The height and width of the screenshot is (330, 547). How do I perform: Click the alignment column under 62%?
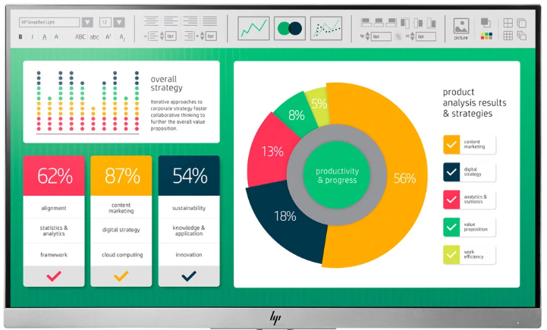tap(54, 207)
